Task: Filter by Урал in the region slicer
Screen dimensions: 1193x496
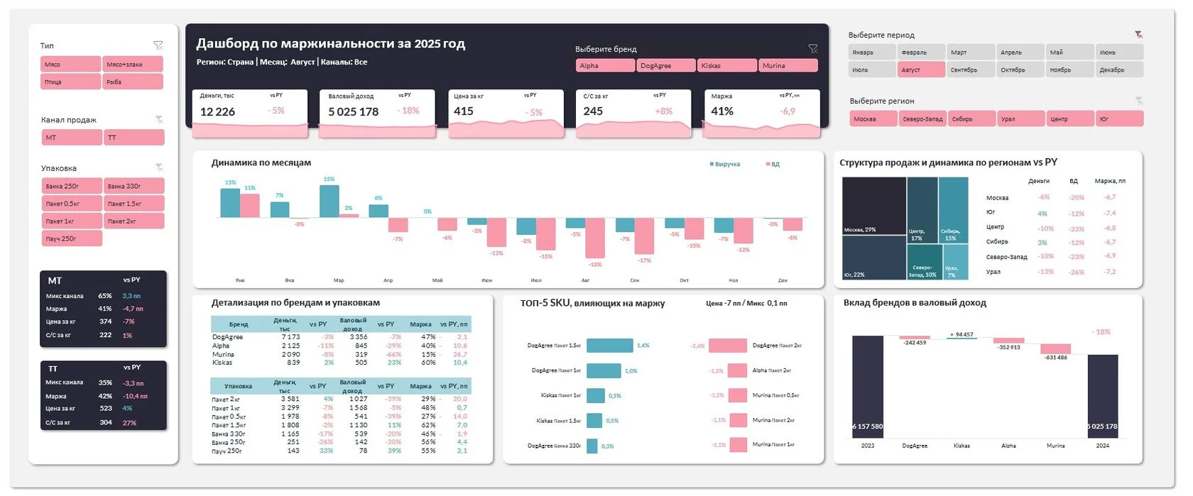Action: tap(1020, 119)
